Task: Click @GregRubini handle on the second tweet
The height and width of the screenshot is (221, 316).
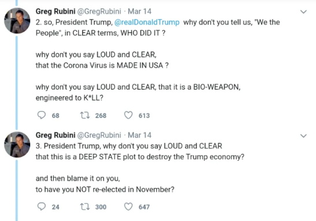Action: click(100, 135)
